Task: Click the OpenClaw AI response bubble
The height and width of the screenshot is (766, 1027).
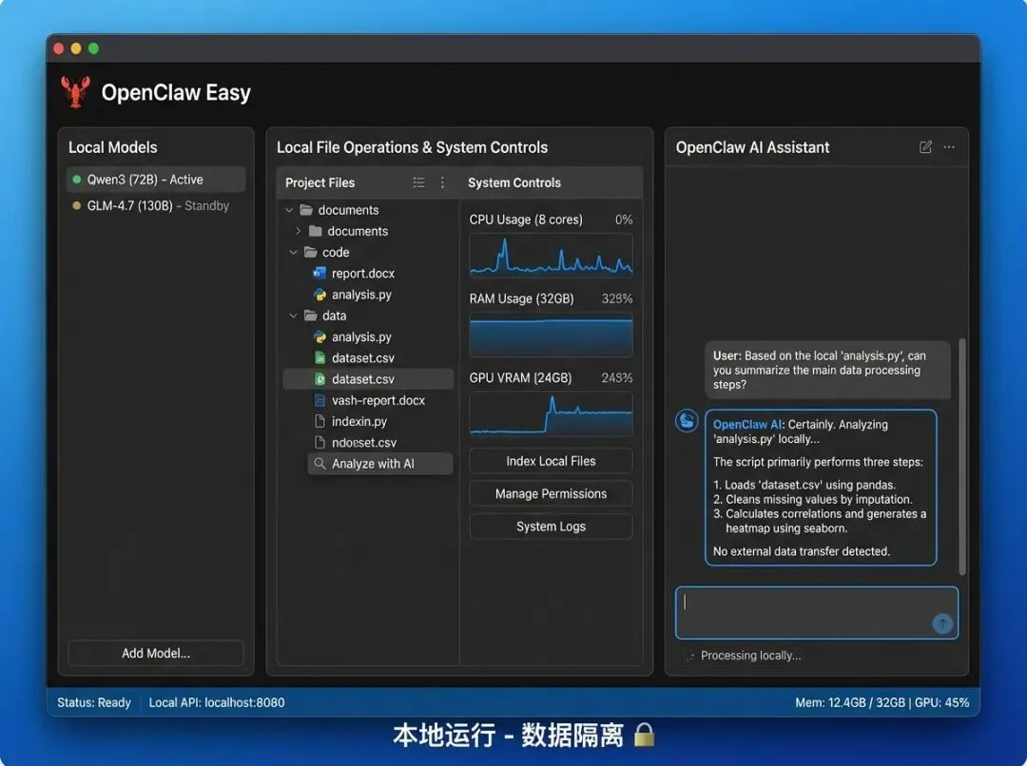Action: click(x=821, y=488)
